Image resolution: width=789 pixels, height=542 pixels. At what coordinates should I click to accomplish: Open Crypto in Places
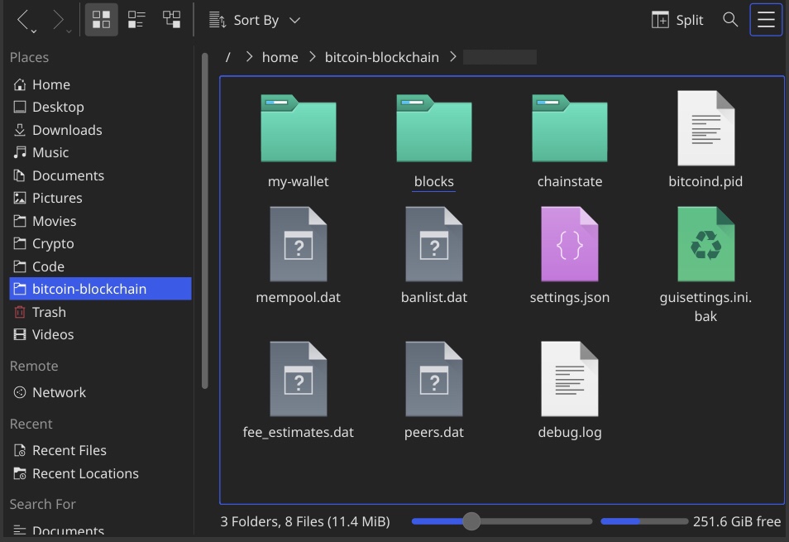(100, 243)
